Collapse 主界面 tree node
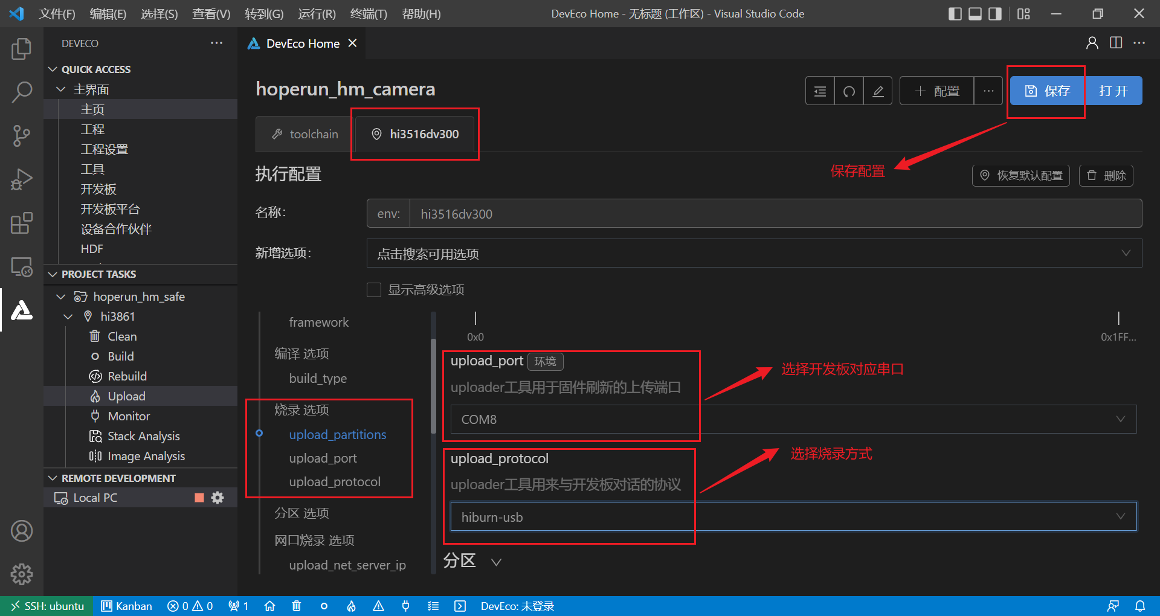Screen dimensions: 1160x616 (61, 89)
